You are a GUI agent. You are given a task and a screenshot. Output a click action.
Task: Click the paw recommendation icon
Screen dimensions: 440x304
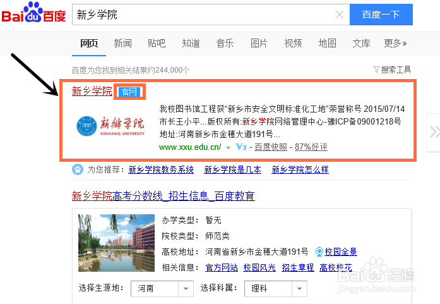tap(78, 169)
